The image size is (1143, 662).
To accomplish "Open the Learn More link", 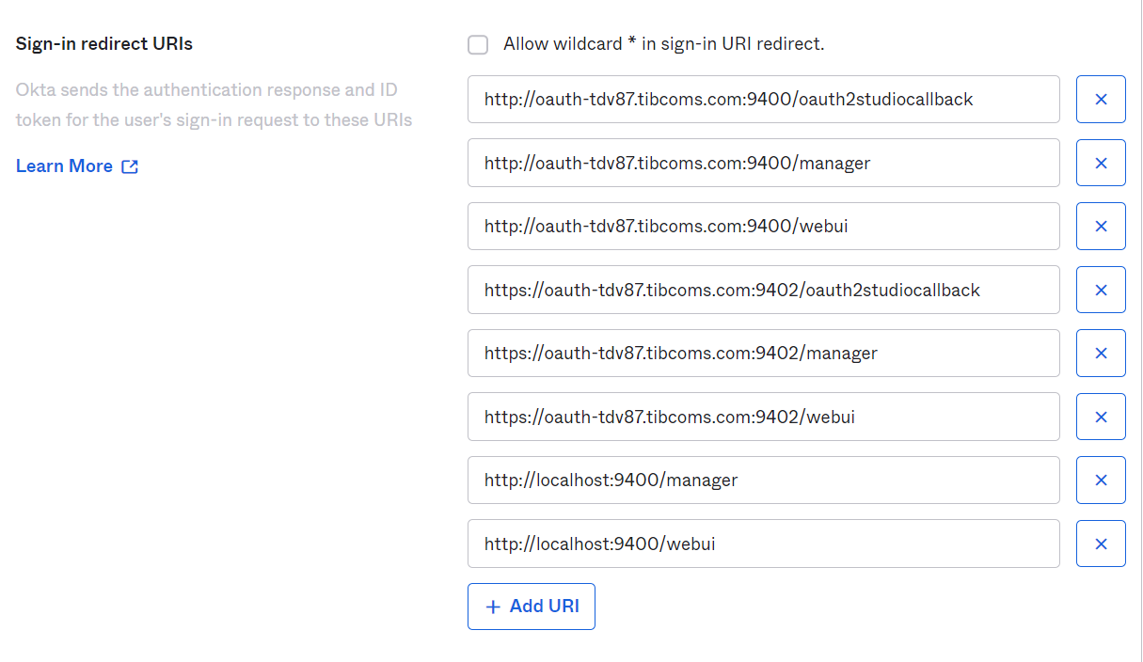I will 64,166.
